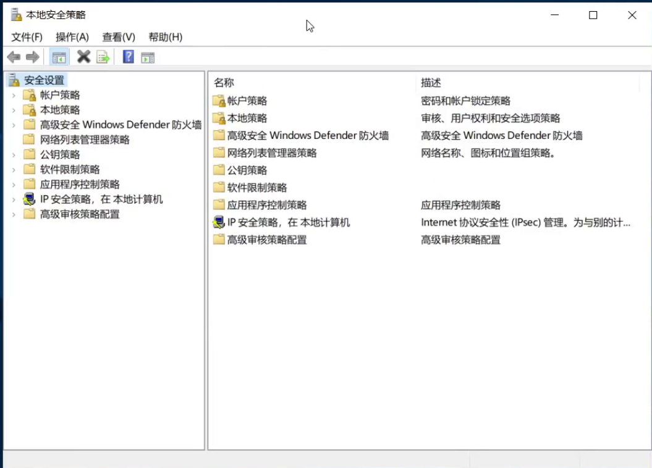Click the 本地策略 icon in the right list

point(219,118)
